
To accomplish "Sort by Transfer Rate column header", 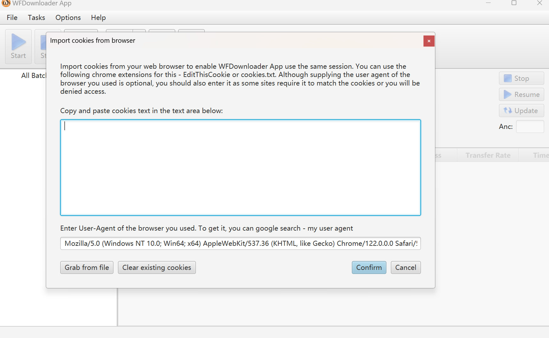I will pyautogui.click(x=488, y=155).
